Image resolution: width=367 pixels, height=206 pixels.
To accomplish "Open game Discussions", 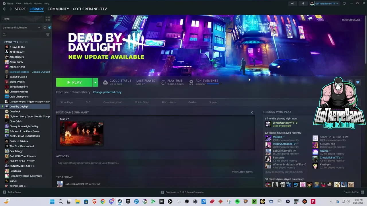I will coord(169,102).
